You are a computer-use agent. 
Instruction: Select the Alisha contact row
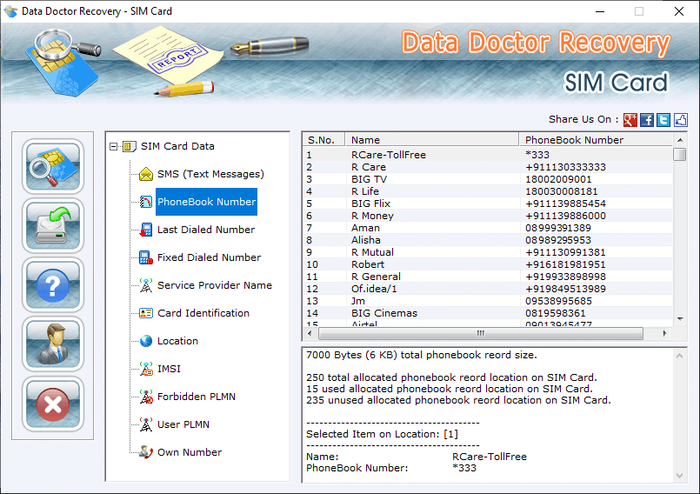click(x=488, y=240)
